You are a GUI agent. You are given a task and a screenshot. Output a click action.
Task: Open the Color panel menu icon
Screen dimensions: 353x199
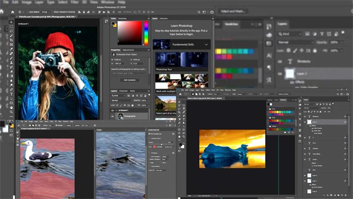tap(148, 19)
